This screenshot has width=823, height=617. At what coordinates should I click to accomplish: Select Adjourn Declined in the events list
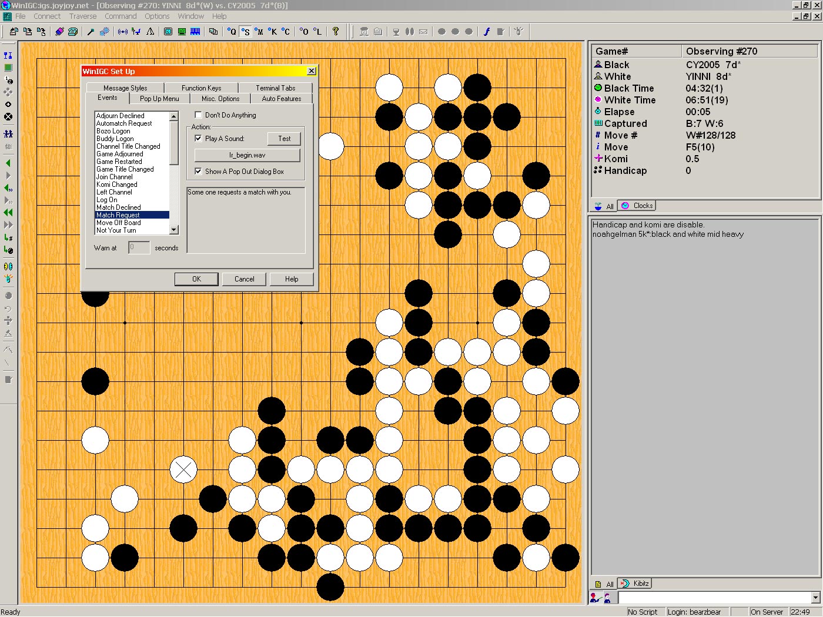pos(122,115)
